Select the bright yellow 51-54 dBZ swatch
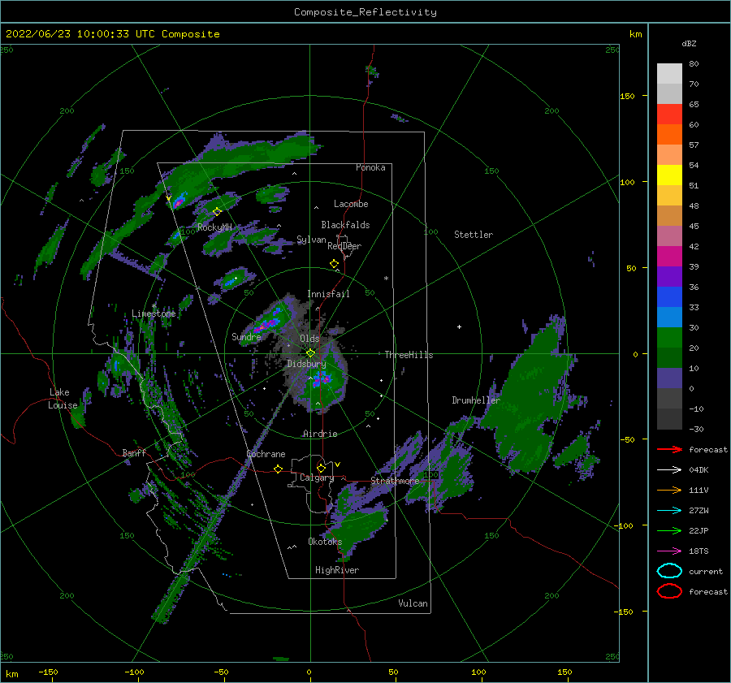731x683 pixels. click(x=669, y=175)
